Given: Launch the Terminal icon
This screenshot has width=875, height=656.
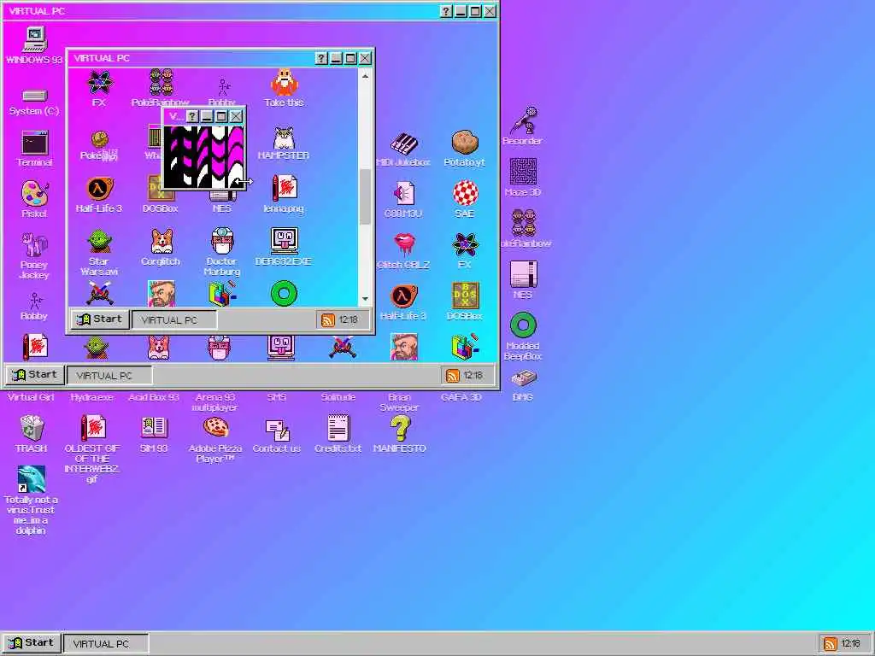Looking at the screenshot, I should pyautogui.click(x=34, y=143).
